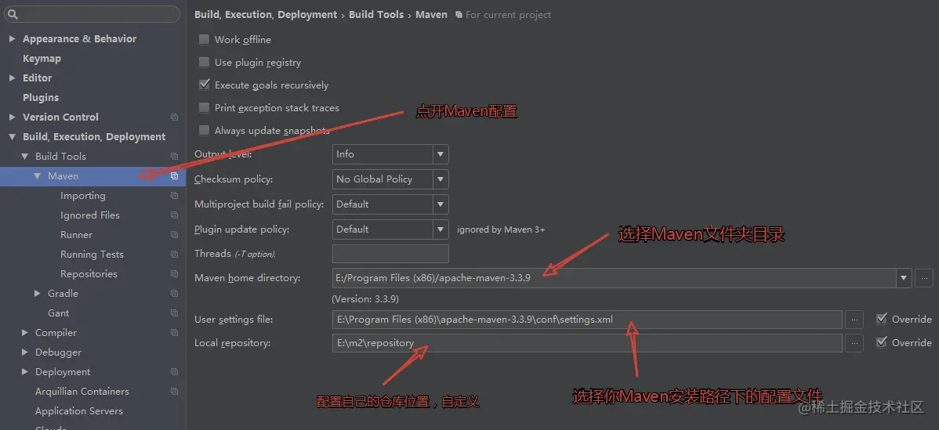
Task: Expand the Editor settings node
Action: coord(12,78)
